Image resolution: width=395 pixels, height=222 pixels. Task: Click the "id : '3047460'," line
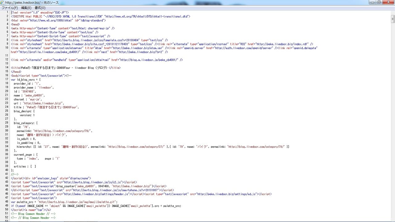pyautogui.click(x=25, y=92)
